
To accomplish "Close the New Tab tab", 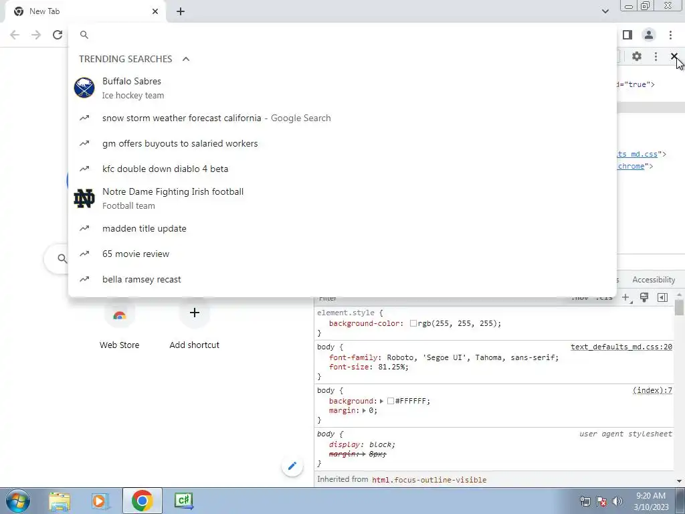I will click(x=155, y=11).
